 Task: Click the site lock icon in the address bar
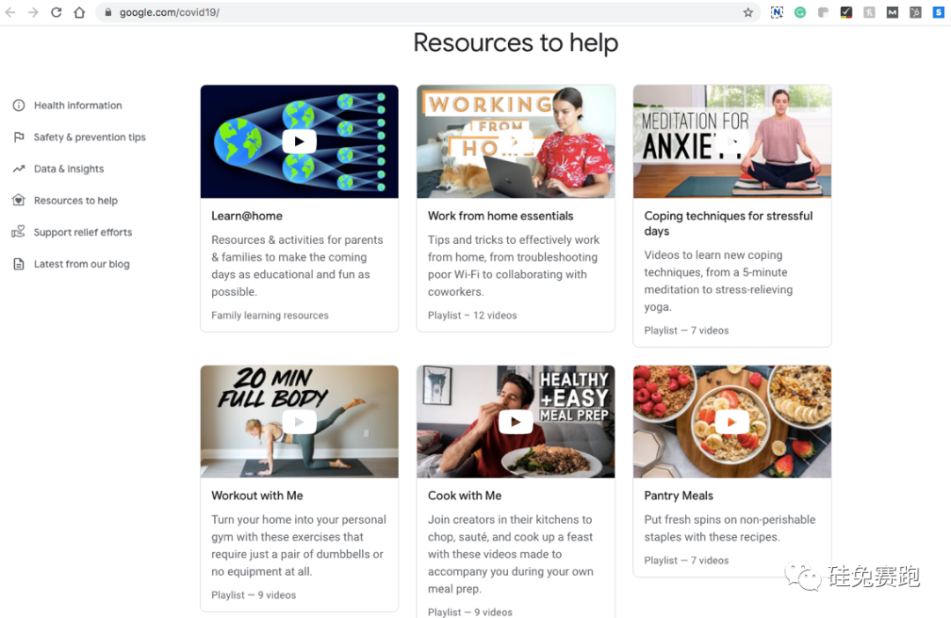(108, 12)
